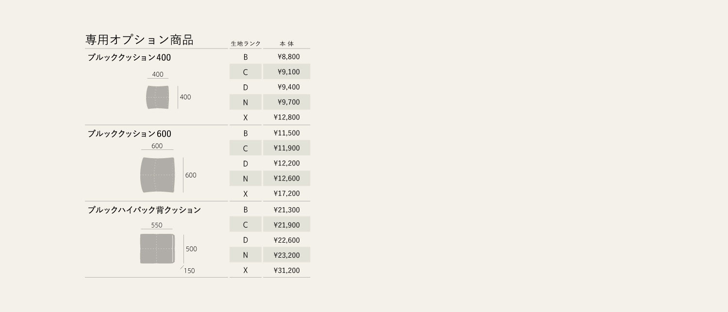728x312 pixels.
Task: Click the 本体 price column header
Action: (x=287, y=44)
